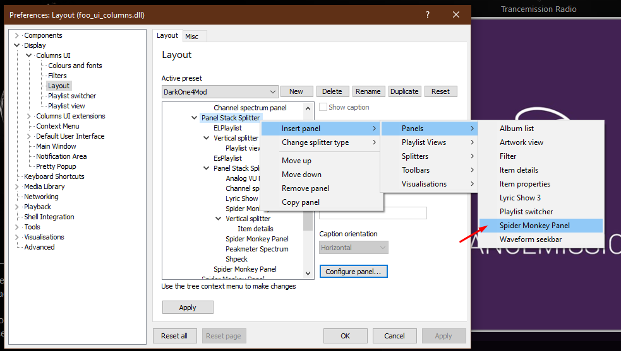Open the Active preset DarkOne4Mod dropdown
The height and width of the screenshot is (351, 621).
click(x=220, y=91)
